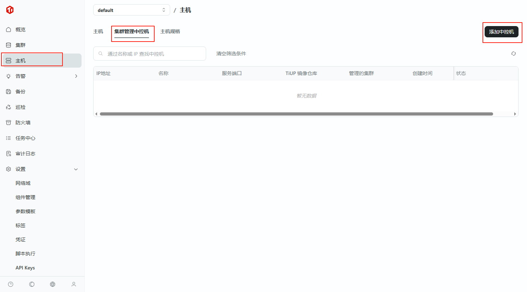Toggle dark mode theme icon

[32, 284]
